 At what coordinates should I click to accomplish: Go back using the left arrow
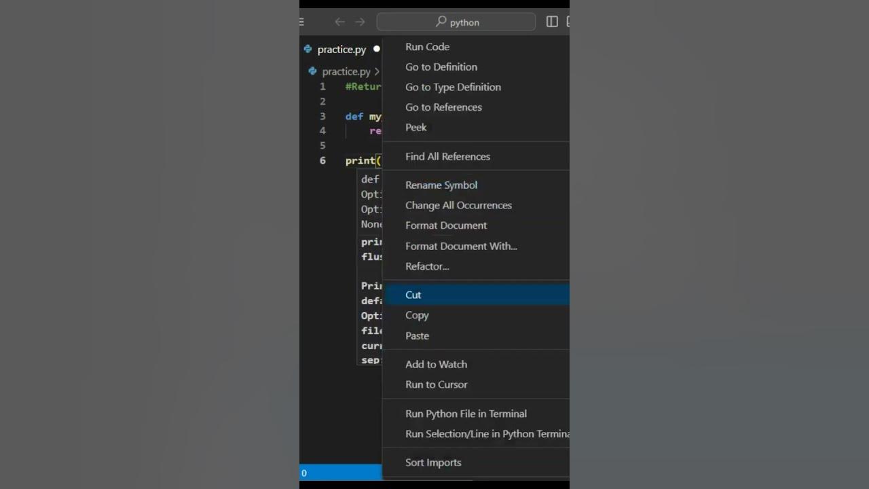[339, 22]
